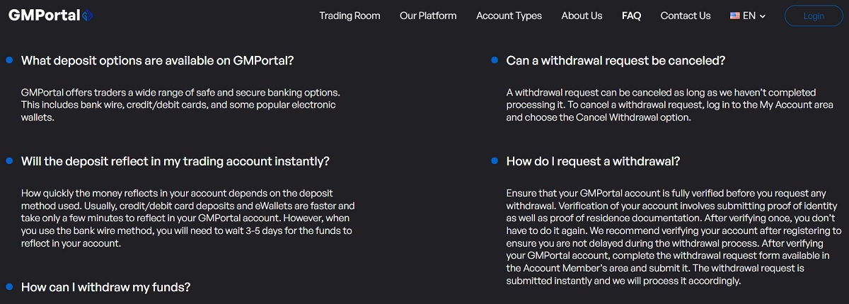Click bullet beside deposit options question
Image resolution: width=849 pixels, height=304 pixels.
click(x=9, y=60)
